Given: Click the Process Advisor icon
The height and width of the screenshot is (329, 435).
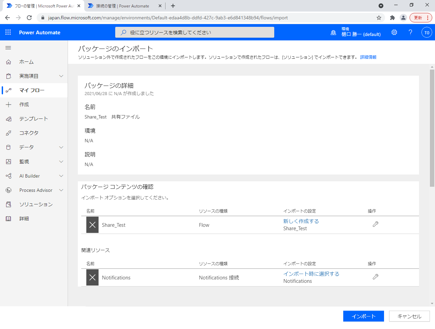Looking at the screenshot, I should pyautogui.click(x=8, y=190).
